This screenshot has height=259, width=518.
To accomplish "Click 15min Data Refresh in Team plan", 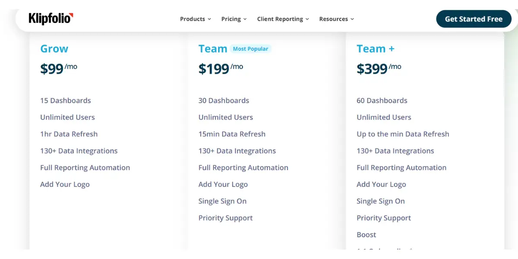I will [232, 134].
